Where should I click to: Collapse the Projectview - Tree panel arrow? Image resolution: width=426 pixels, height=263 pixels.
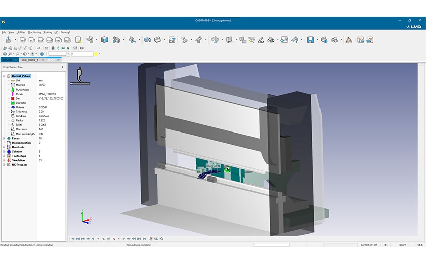coord(63,67)
